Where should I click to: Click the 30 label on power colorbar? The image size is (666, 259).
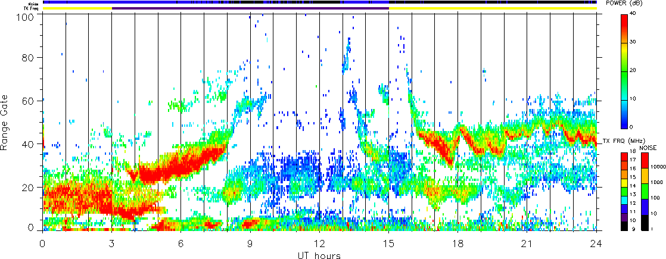(x=633, y=42)
